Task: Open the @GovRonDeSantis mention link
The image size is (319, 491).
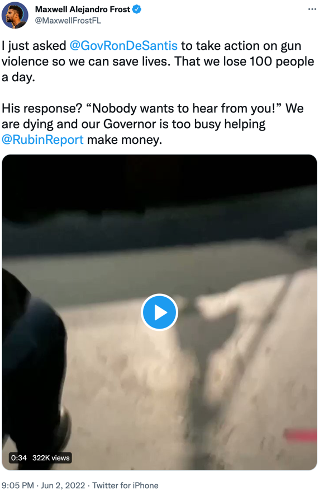Action: point(123,46)
